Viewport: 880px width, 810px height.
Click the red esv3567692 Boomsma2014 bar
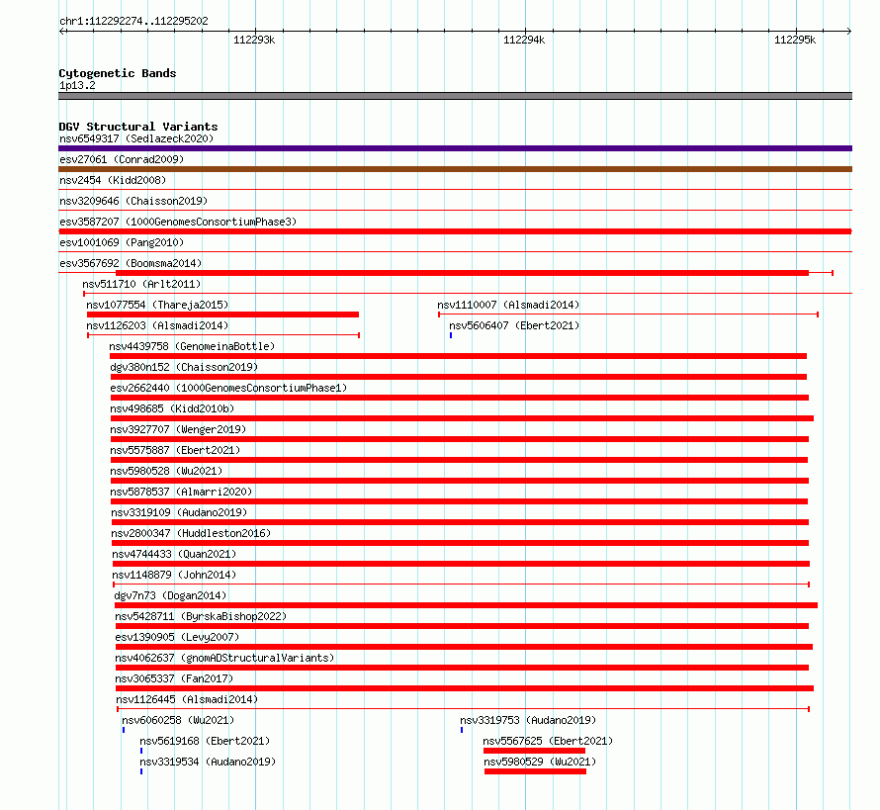click(462, 273)
